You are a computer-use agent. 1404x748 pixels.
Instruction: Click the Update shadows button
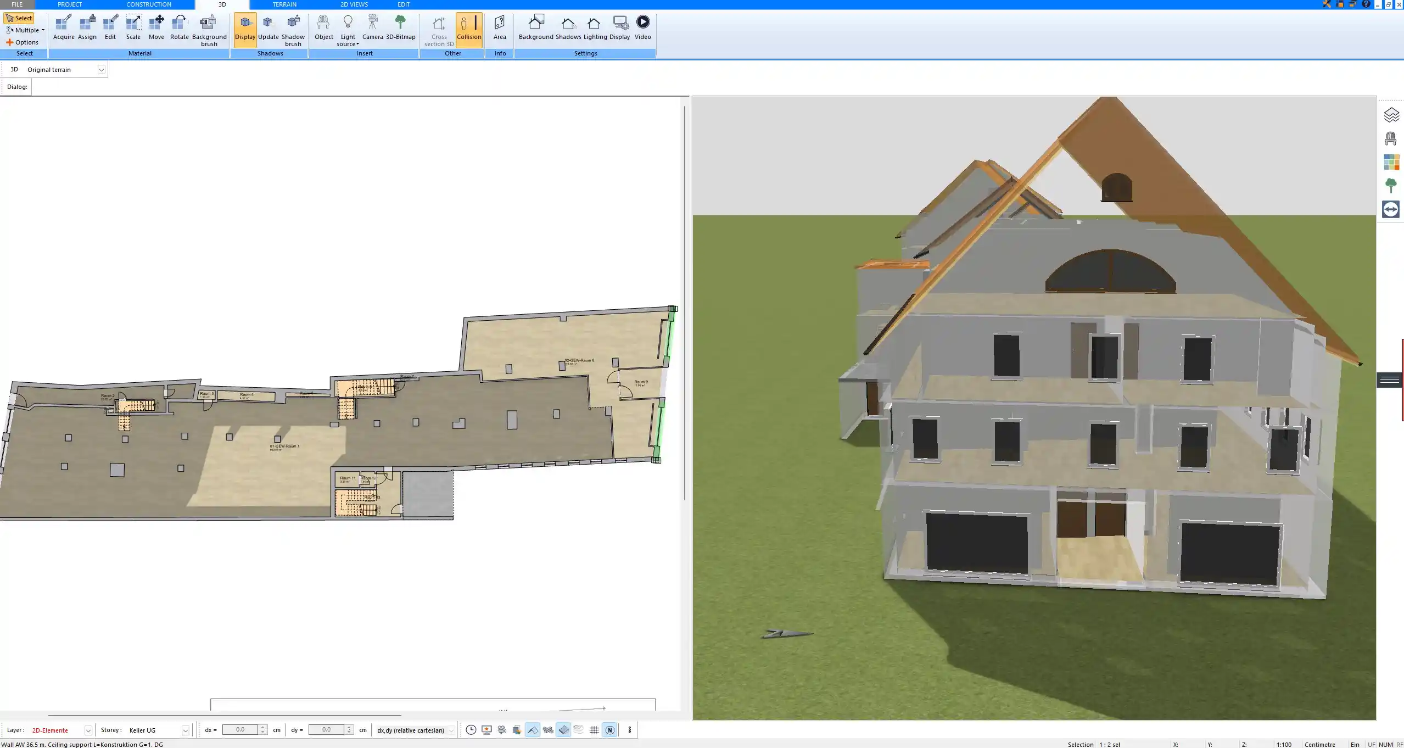(267, 26)
